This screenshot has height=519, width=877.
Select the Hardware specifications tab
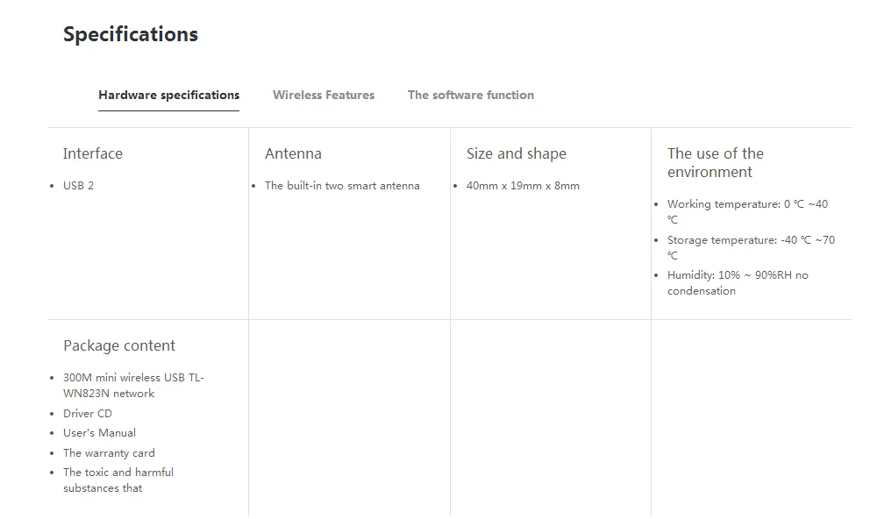(x=169, y=95)
